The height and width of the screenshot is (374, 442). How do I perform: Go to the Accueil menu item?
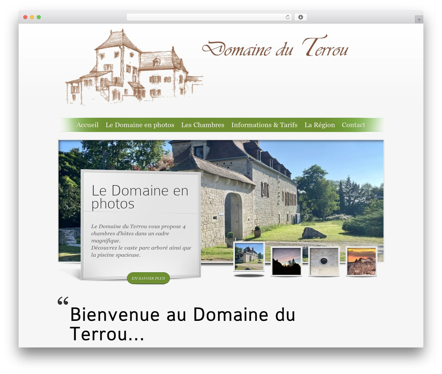point(87,125)
